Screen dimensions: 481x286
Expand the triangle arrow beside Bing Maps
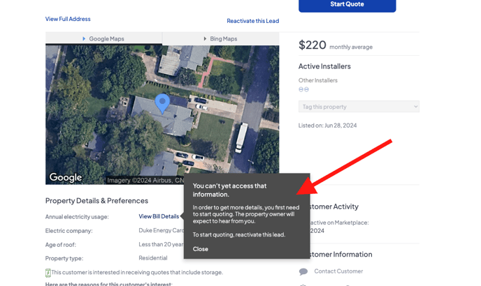coord(205,39)
